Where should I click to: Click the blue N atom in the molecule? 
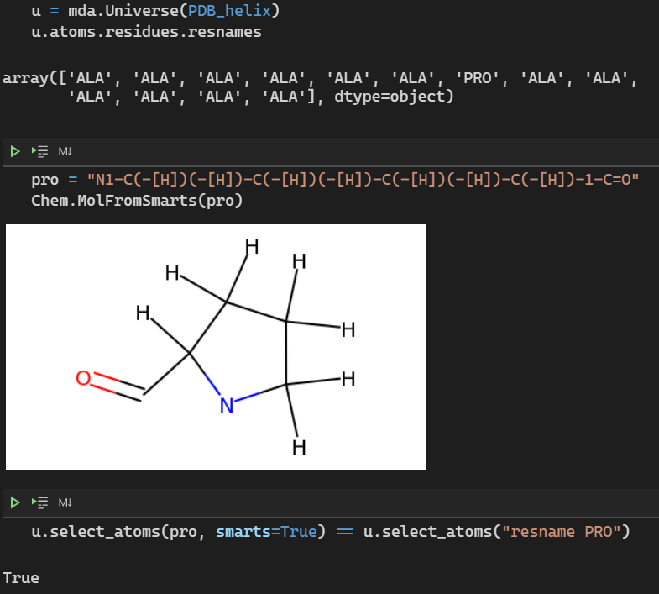[227, 406]
